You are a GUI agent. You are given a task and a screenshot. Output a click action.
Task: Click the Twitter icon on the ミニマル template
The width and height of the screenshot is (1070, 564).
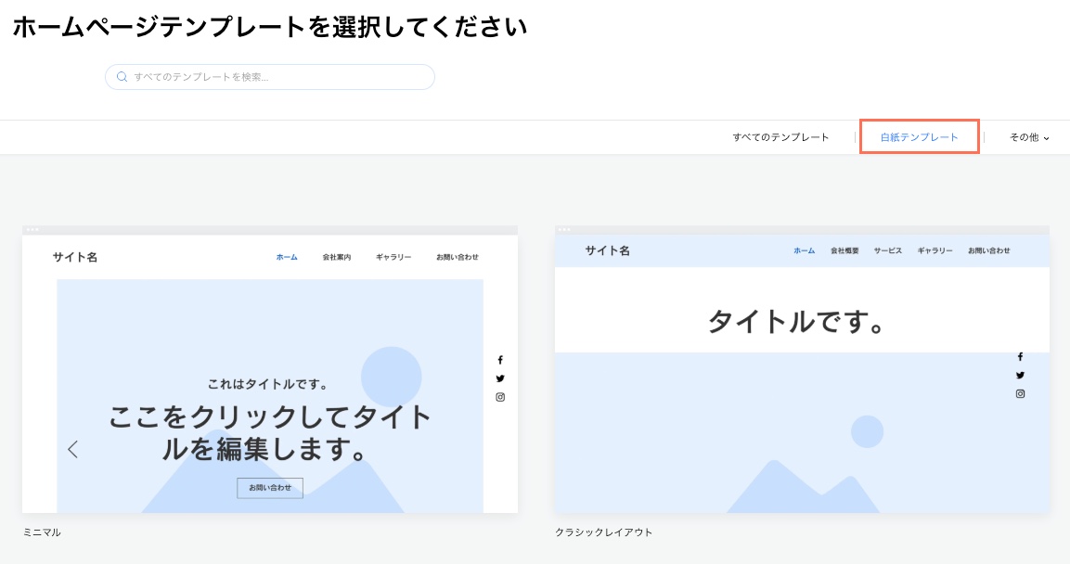click(x=500, y=378)
